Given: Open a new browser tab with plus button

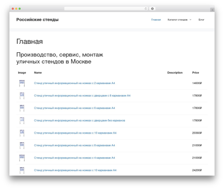Looking at the screenshot, I should click(x=212, y=10).
